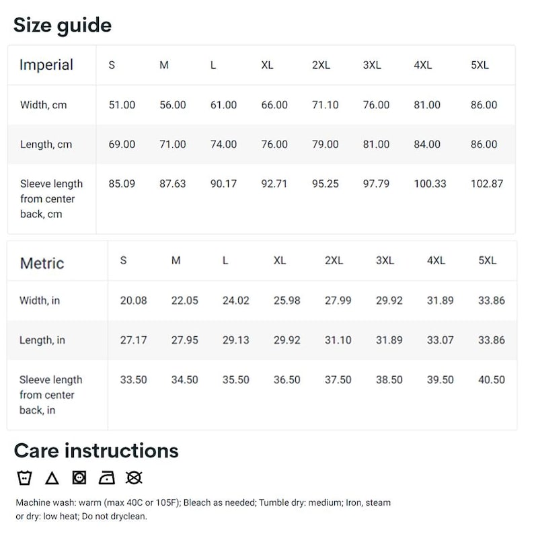Click the 20.08 width in inches value
This screenshot has height=534, width=534.
[x=133, y=301]
